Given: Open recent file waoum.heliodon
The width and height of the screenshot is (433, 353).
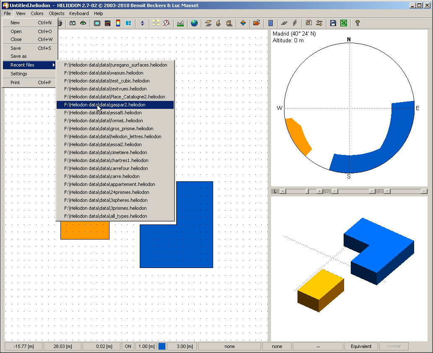Looking at the screenshot, I should coord(115,73).
